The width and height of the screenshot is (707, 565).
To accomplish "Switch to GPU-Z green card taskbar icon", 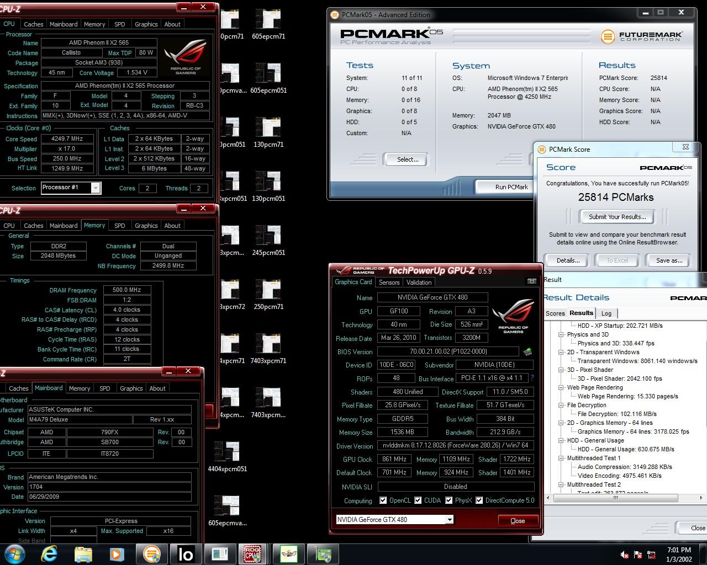I will [x=323, y=553].
